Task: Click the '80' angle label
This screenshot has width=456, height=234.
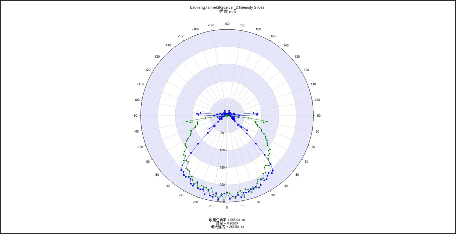Action: pyautogui.click(x=317, y=131)
